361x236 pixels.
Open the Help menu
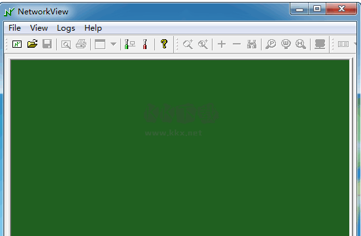93,28
